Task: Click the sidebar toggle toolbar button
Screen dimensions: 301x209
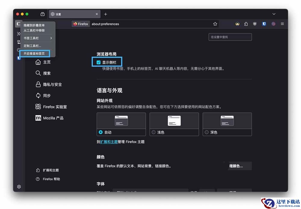Action: pos(18,24)
